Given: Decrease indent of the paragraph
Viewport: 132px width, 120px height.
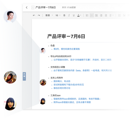Looking at the screenshot, I should (106, 15).
